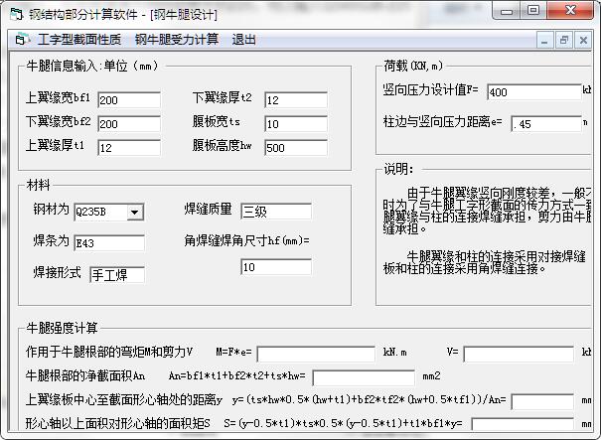Click the child window icon beside 工字型截面性质

pos(22,40)
